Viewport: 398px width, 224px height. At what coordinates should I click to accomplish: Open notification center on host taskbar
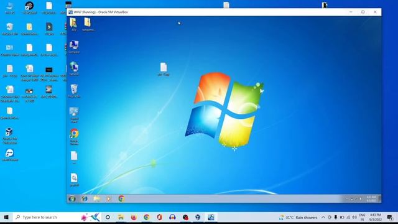pos(390,217)
